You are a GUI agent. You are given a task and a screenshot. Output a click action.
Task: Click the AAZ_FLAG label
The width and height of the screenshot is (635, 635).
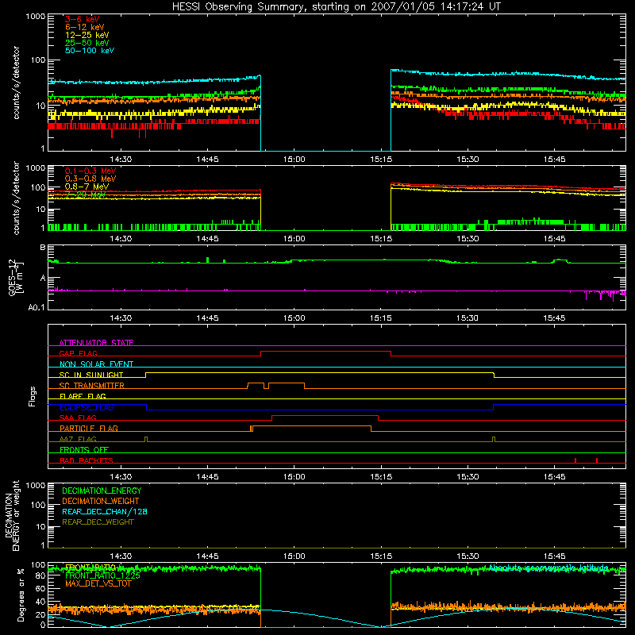click(x=78, y=439)
